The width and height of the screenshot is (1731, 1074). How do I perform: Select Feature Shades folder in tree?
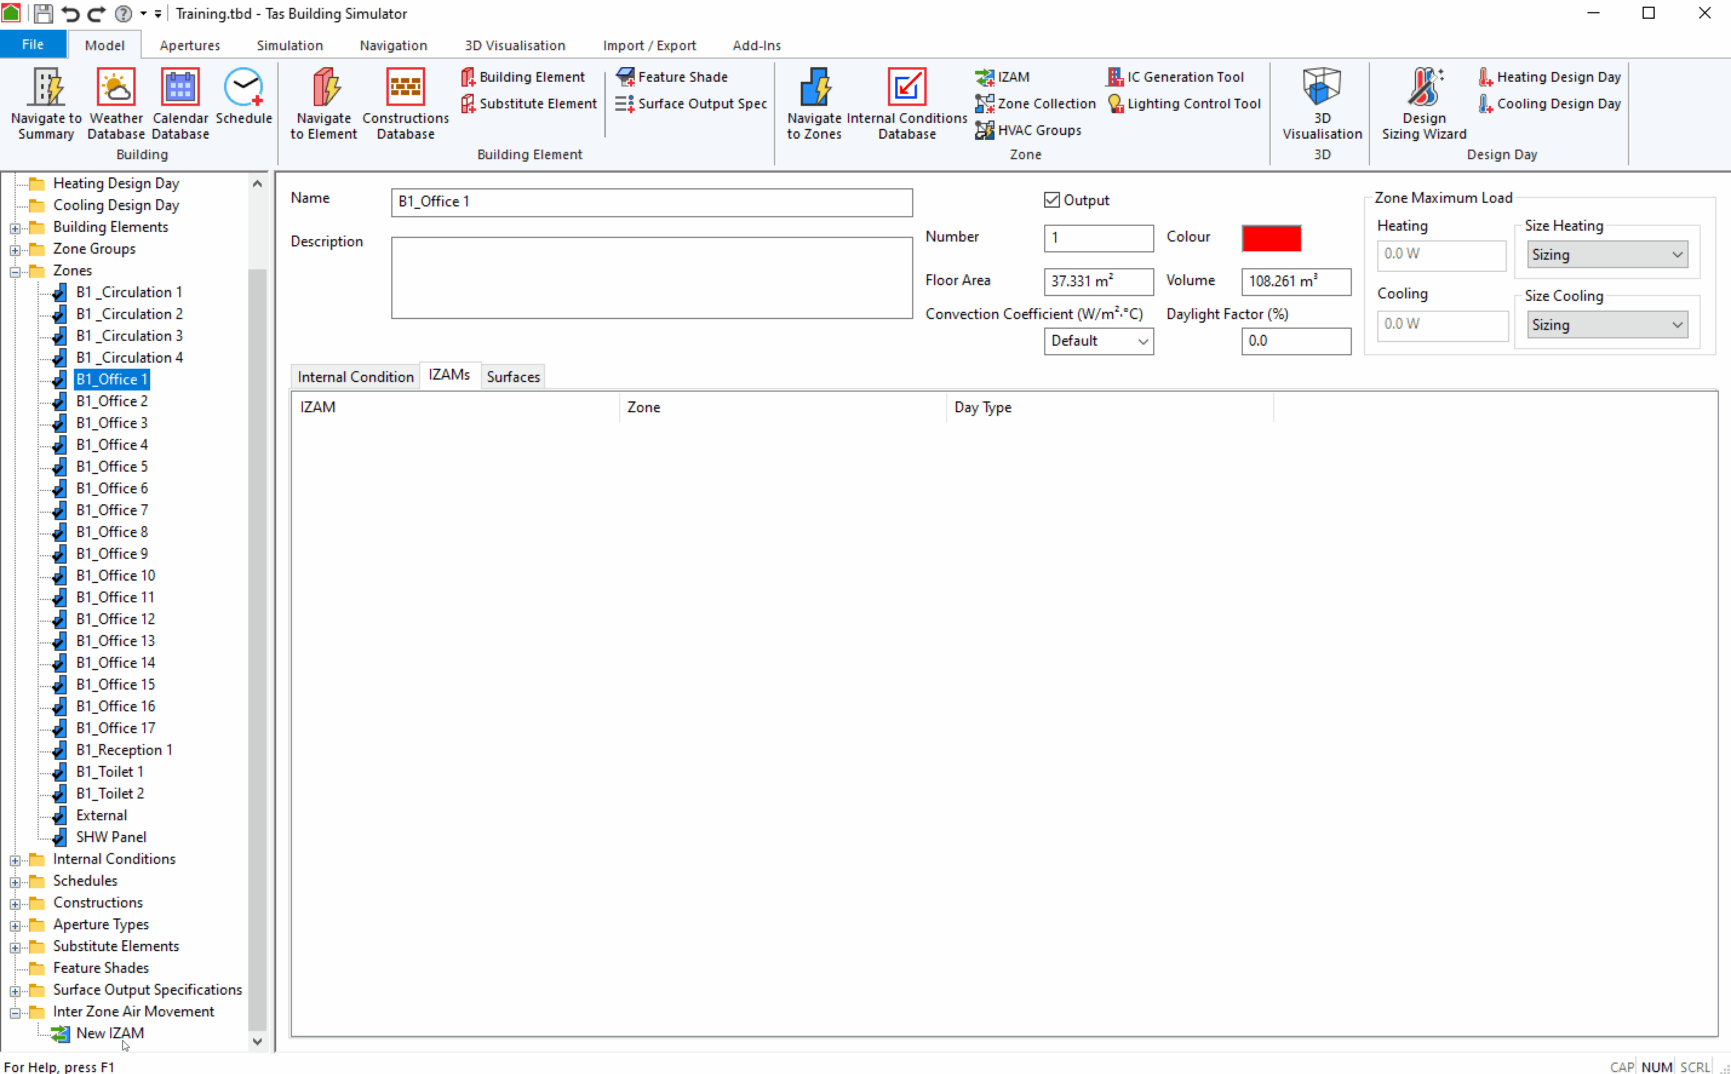[x=101, y=968]
